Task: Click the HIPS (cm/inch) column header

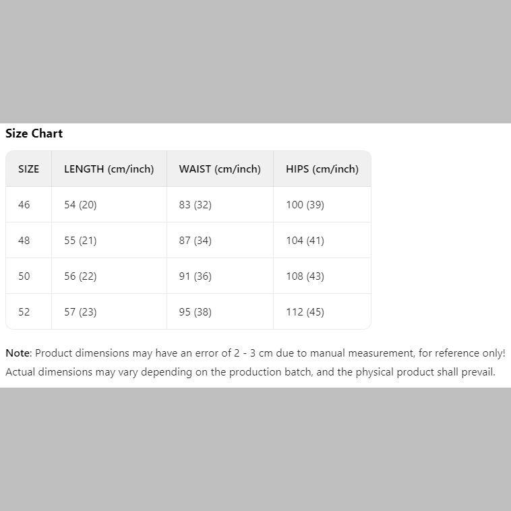Action: click(x=322, y=169)
